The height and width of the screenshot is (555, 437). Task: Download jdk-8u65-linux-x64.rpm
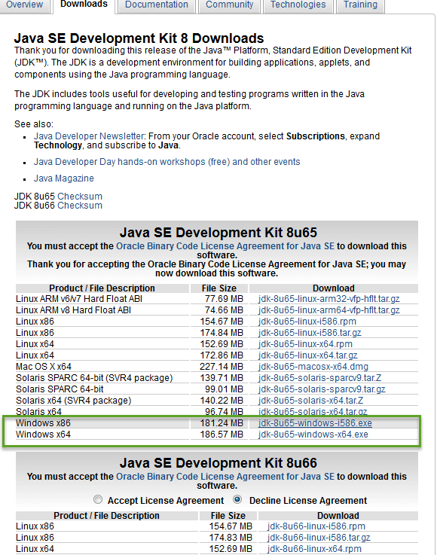pyautogui.click(x=305, y=344)
